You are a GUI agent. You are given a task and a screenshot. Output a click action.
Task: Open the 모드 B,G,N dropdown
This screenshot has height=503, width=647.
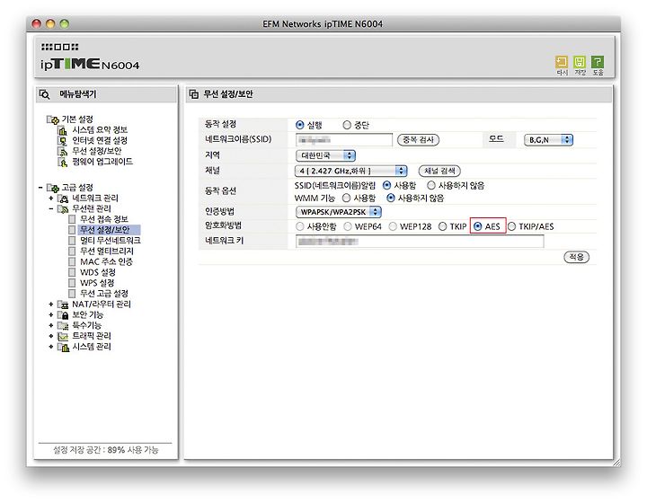548,140
